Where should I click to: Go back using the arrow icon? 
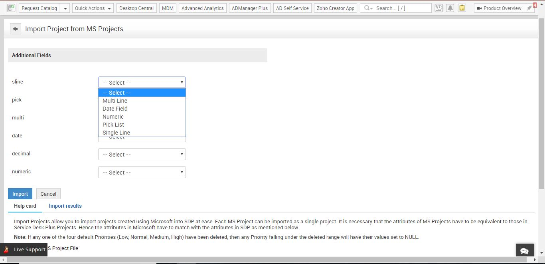[x=16, y=29]
